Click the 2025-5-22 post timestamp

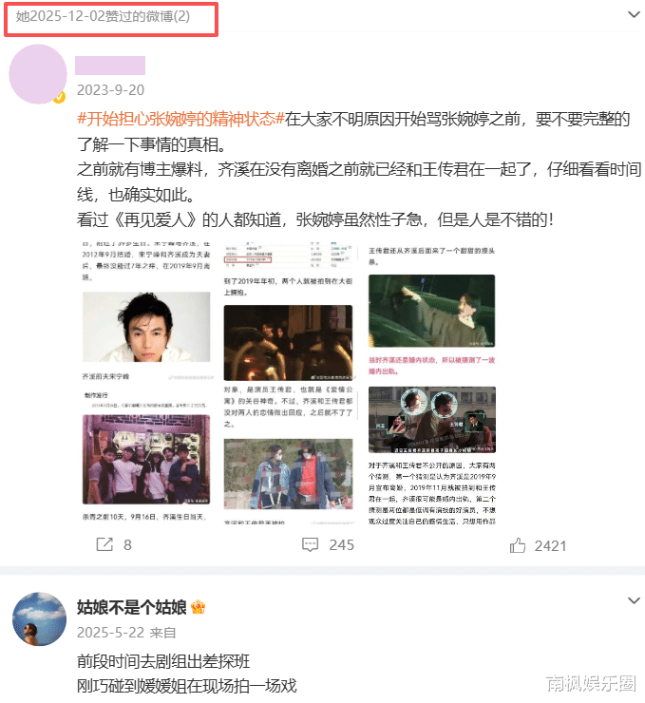pos(111,633)
